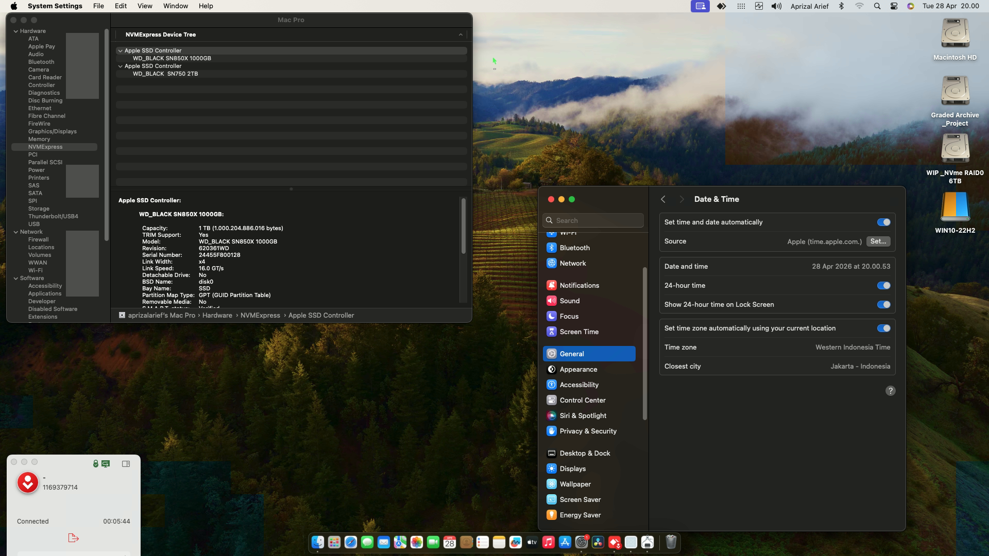Open Spotlight search in menu bar
The width and height of the screenshot is (989, 556).
877,6
